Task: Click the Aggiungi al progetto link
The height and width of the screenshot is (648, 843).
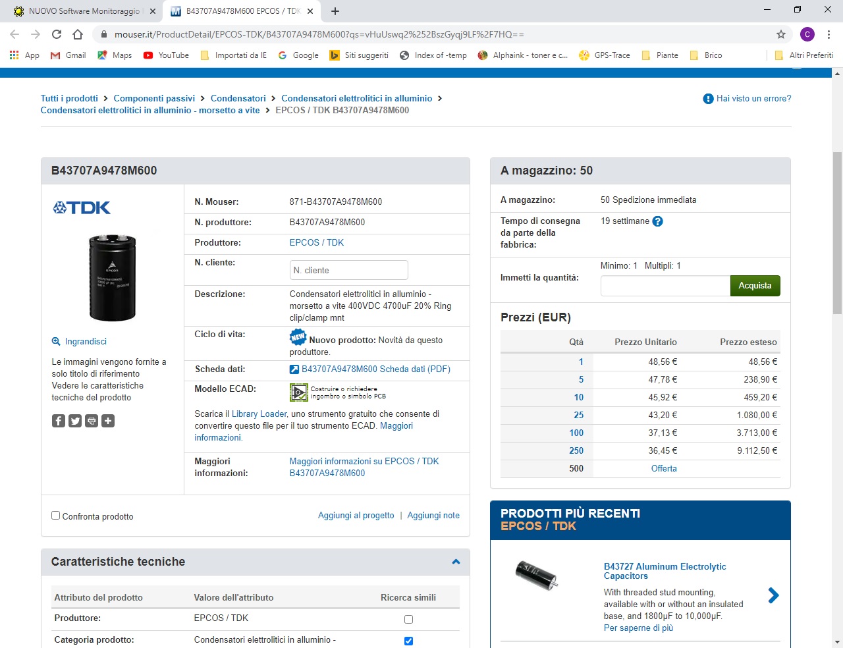Action: (x=356, y=516)
